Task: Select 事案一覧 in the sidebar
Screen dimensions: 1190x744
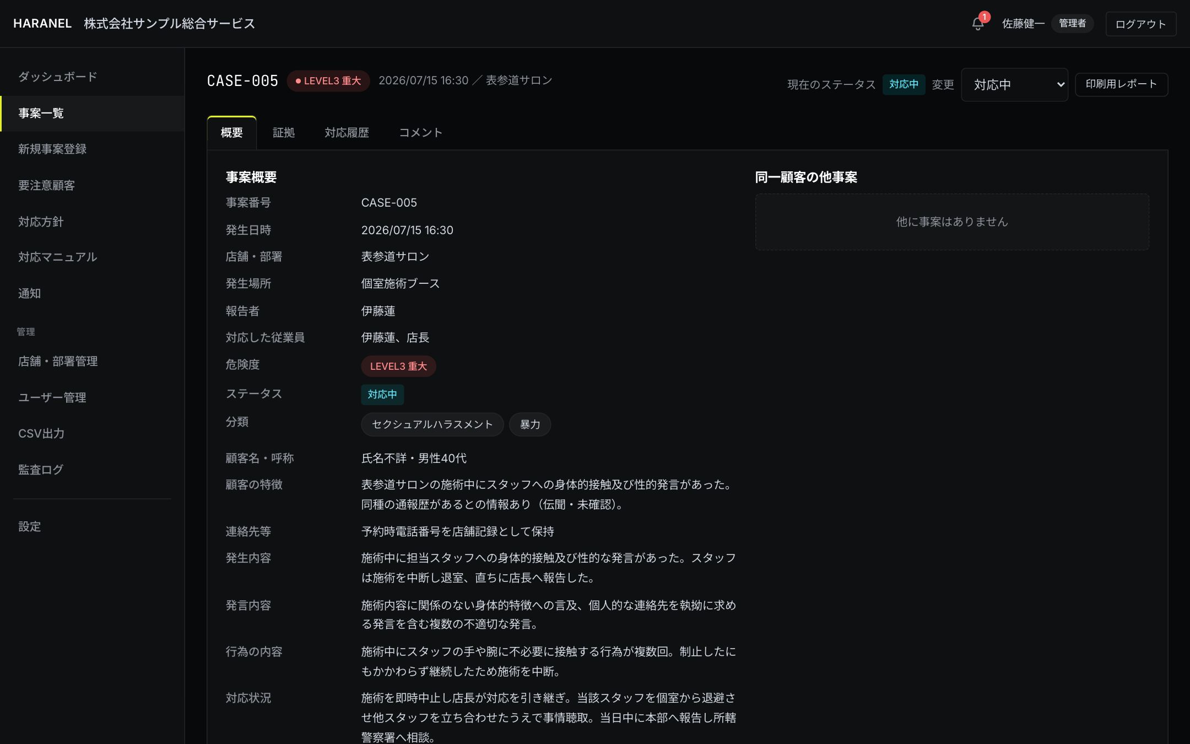Action: click(92, 114)
